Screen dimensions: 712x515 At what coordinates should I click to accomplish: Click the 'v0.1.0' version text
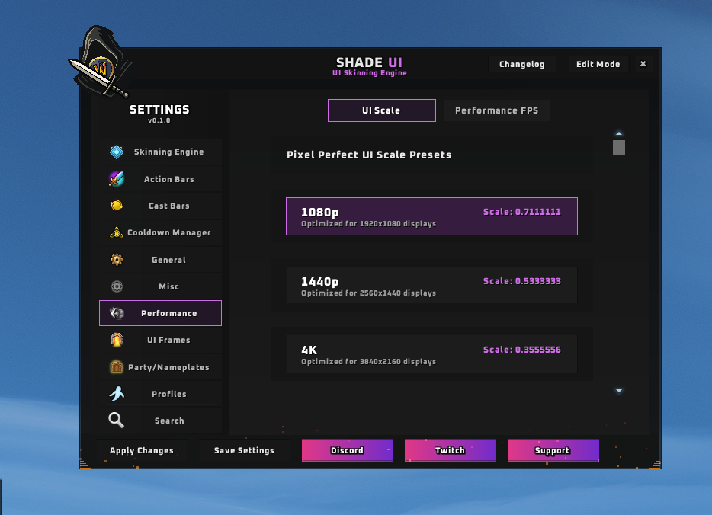pyautogui.click(x=159, y=120)
